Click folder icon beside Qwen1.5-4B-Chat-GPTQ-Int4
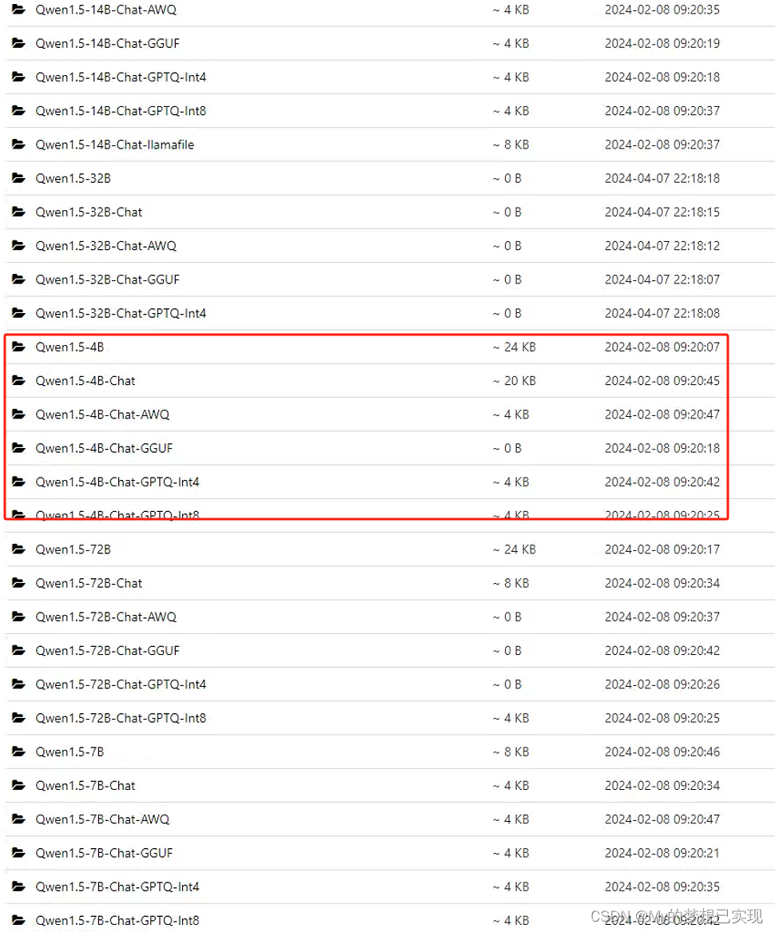 click(x=18, y=482)
